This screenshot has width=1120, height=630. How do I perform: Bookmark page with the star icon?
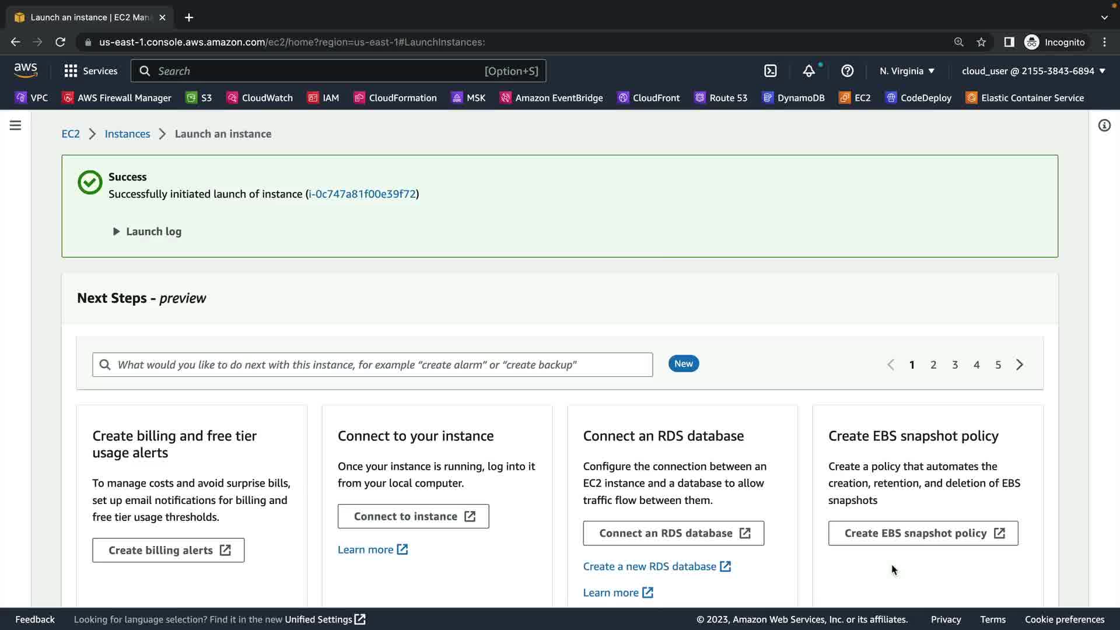click(x=981, y=42)
